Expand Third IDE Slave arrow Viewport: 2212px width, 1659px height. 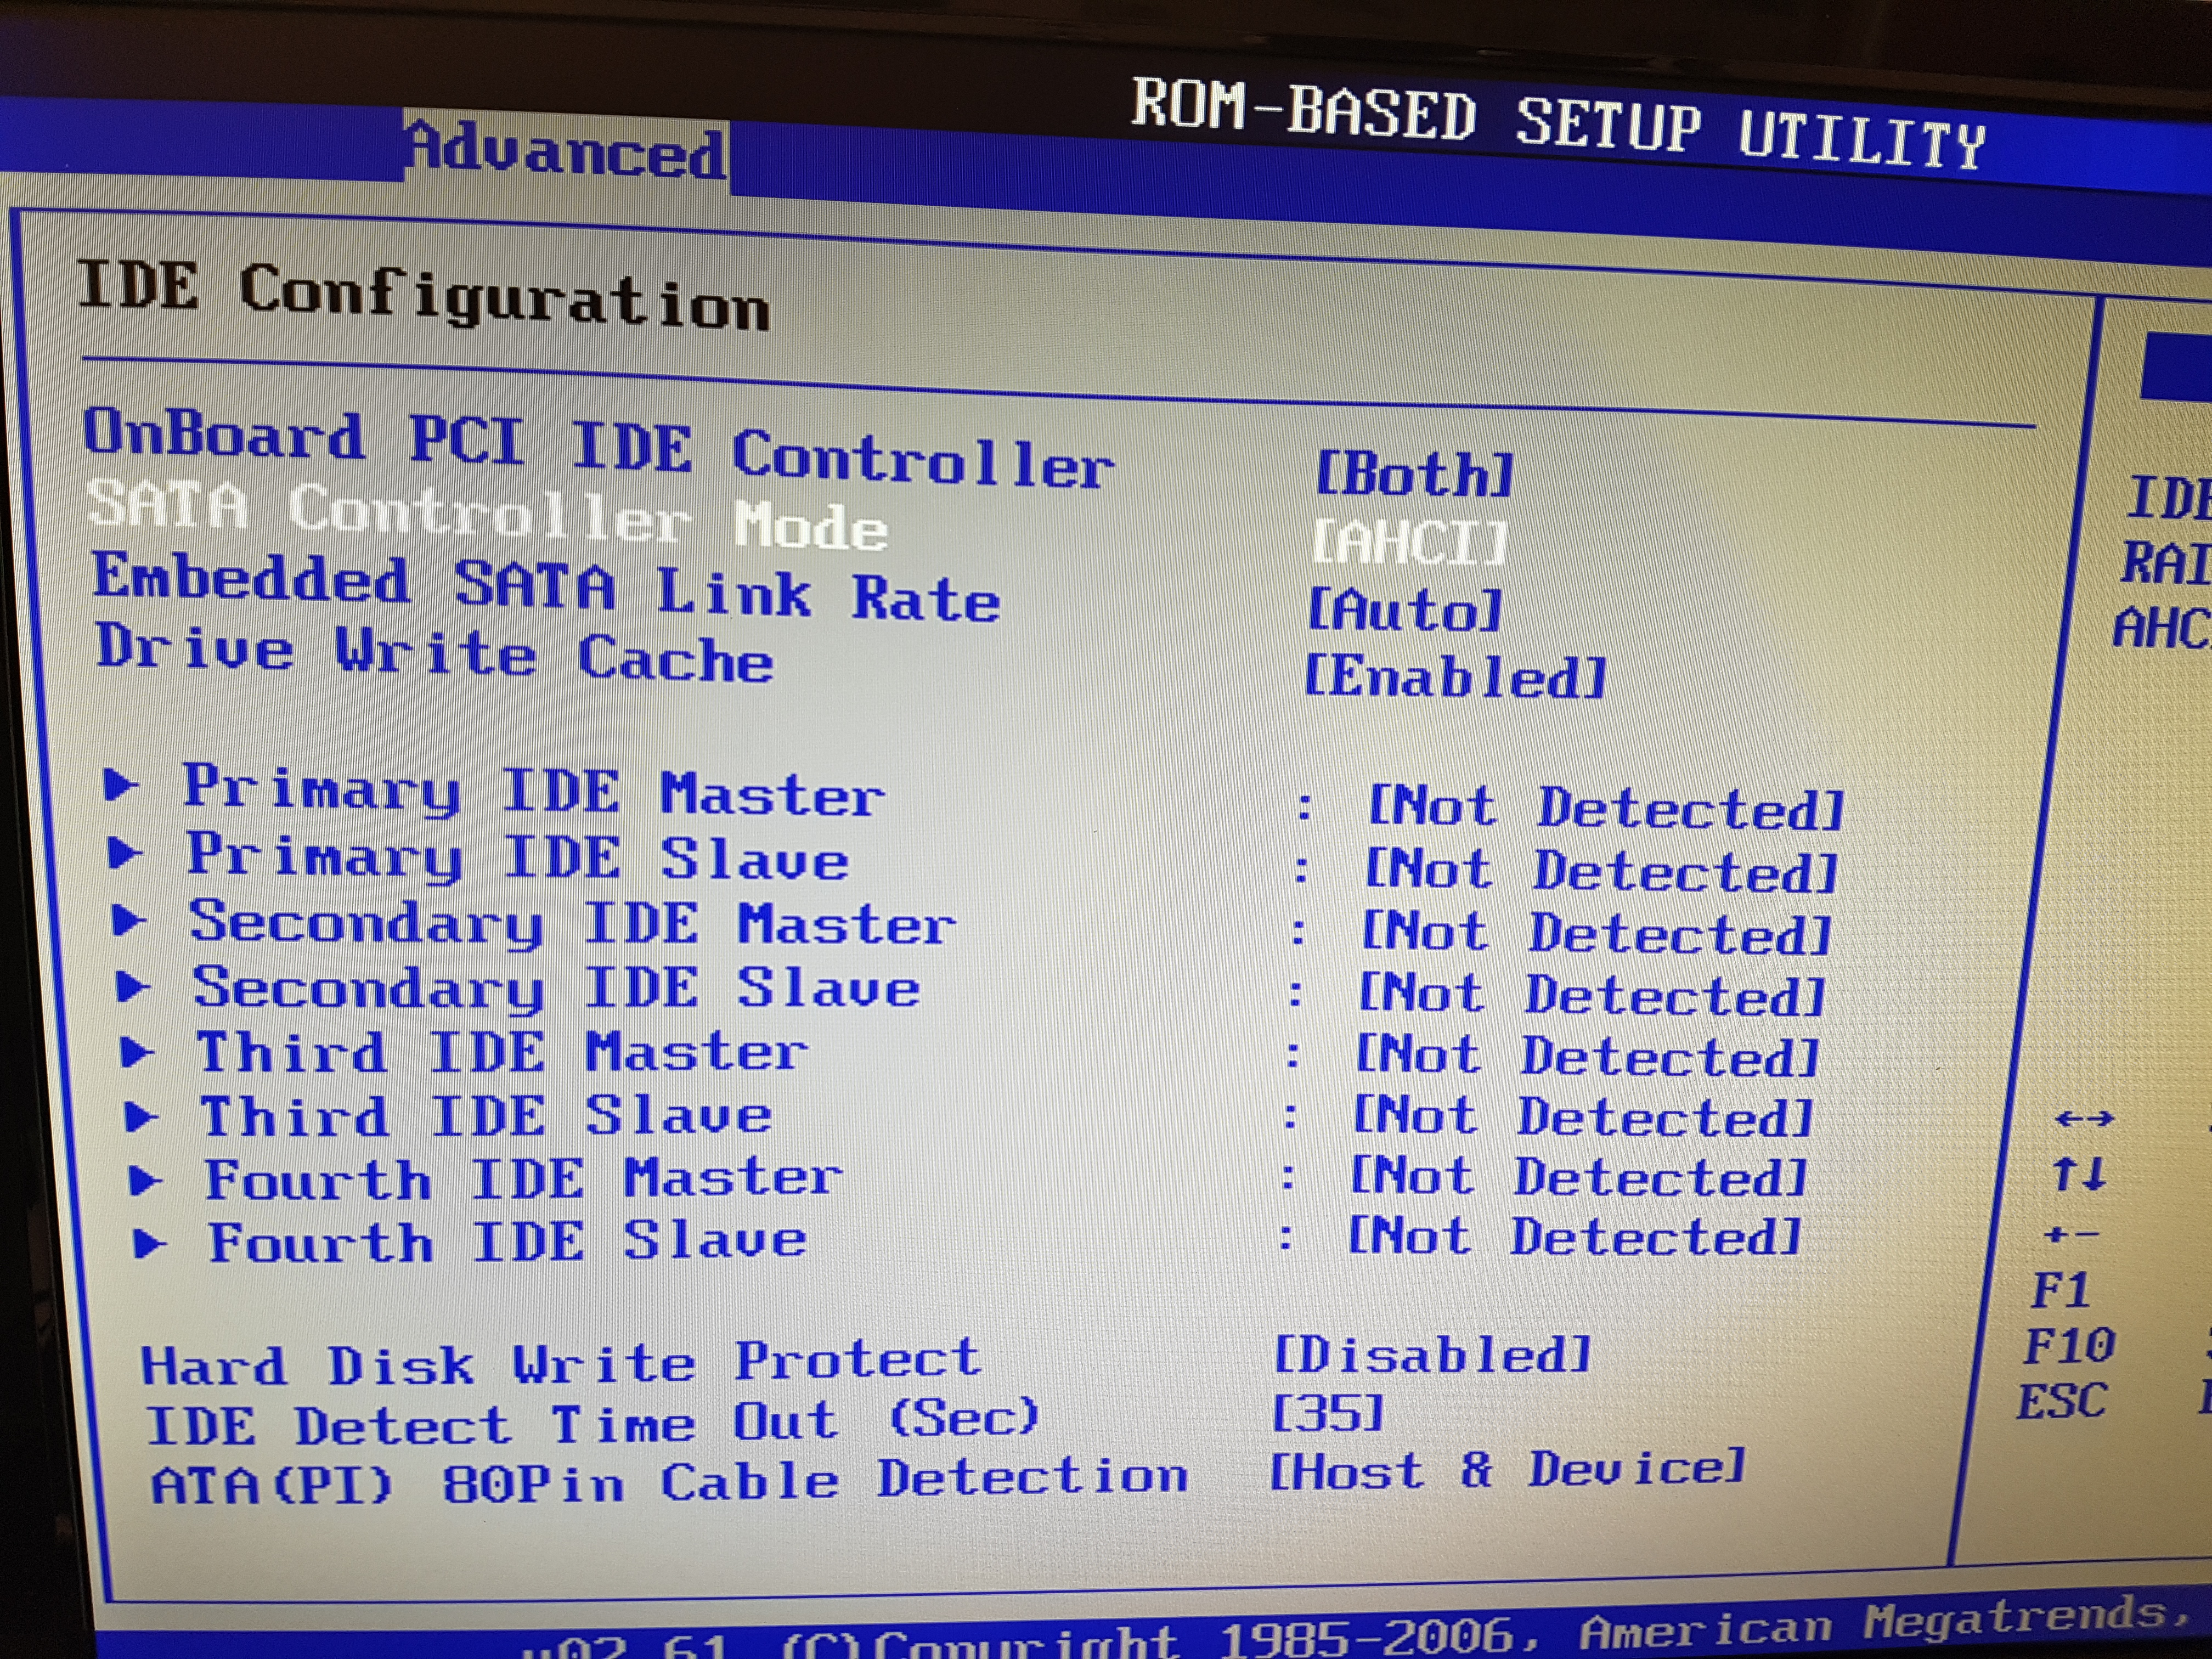click(x=141, y=1117)
